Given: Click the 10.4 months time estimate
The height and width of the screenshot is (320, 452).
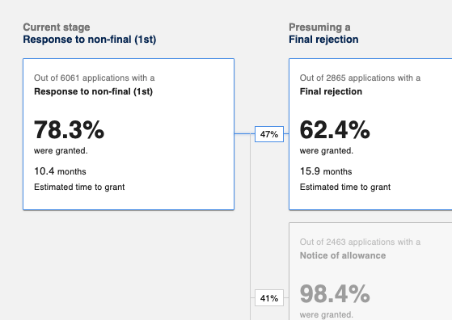Looking at the screenshot, I should coord(60,171).
